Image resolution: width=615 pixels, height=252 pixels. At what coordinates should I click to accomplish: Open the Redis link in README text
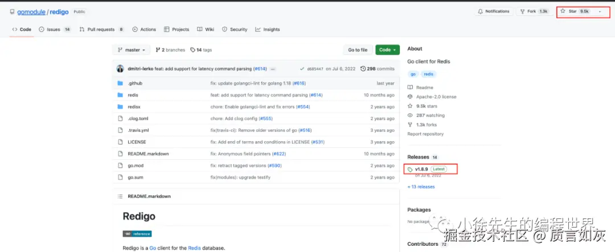(x=194, y=248)
